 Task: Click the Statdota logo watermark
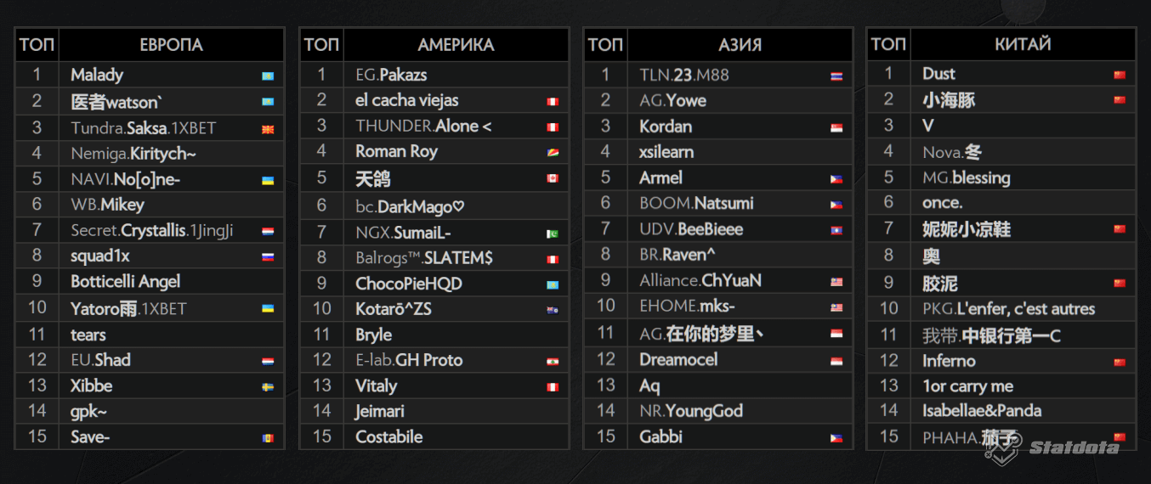pos(1060,447)
